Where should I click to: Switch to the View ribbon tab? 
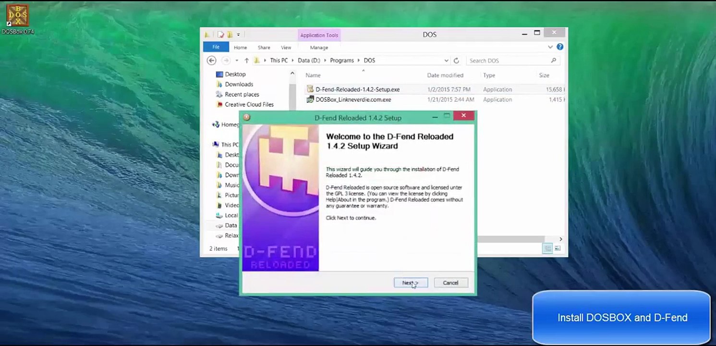tap(286, 48)
